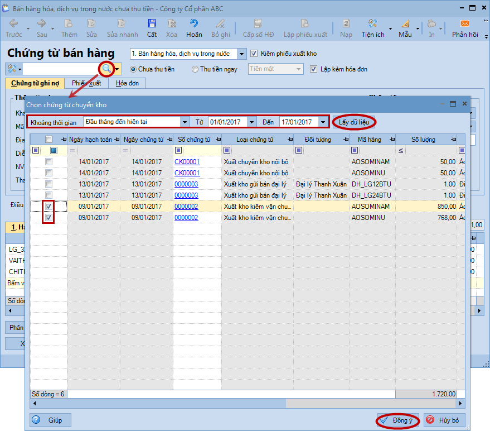This screenshot has height=431, width=490.
Task: Toggle the Kiêm phiếu xuất kho checkbox
Action: (254, 54)
